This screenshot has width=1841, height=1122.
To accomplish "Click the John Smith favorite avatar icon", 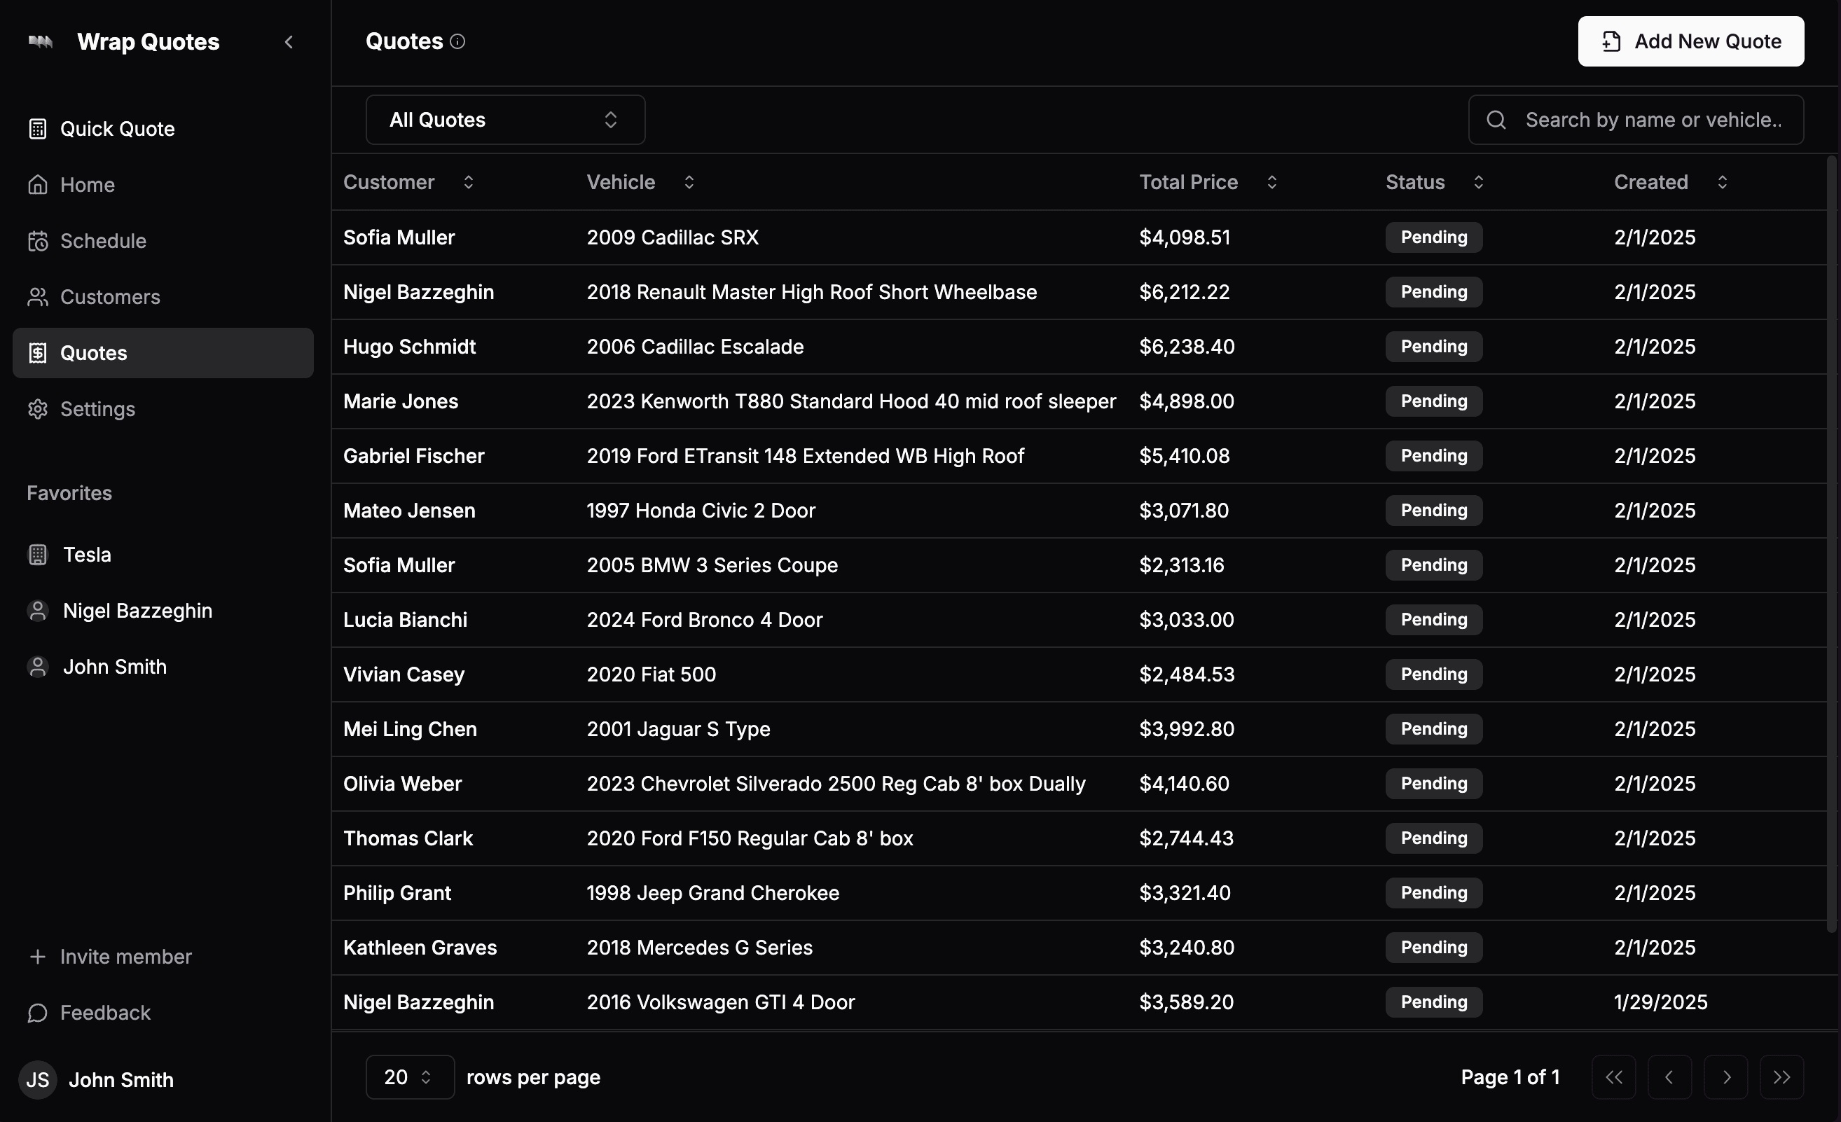I will tap(37, 666).
